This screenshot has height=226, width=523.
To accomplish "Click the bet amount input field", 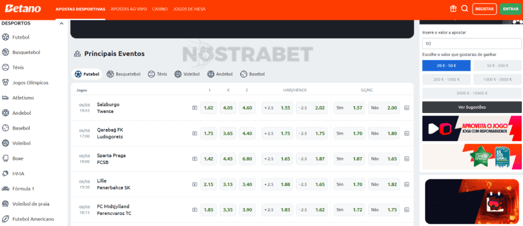I will 472,44.
